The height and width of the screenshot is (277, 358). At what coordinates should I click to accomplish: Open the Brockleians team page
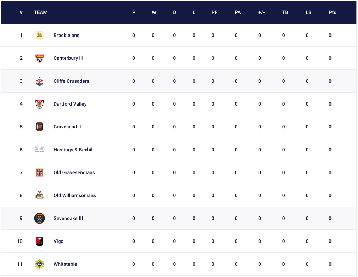click(66, 35)
